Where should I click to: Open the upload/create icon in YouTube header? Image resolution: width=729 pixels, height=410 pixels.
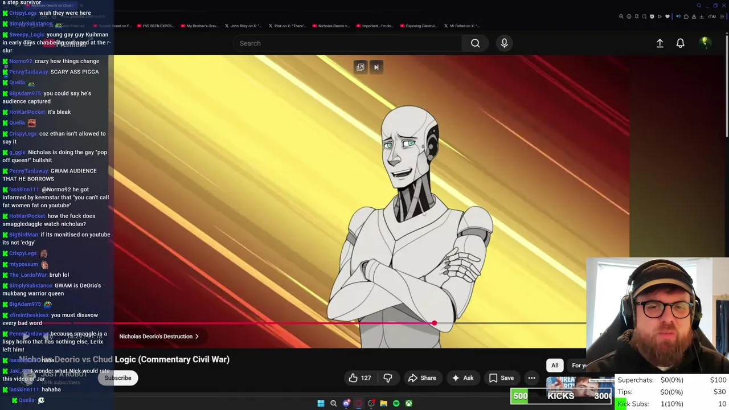click(x=660, y=43)
